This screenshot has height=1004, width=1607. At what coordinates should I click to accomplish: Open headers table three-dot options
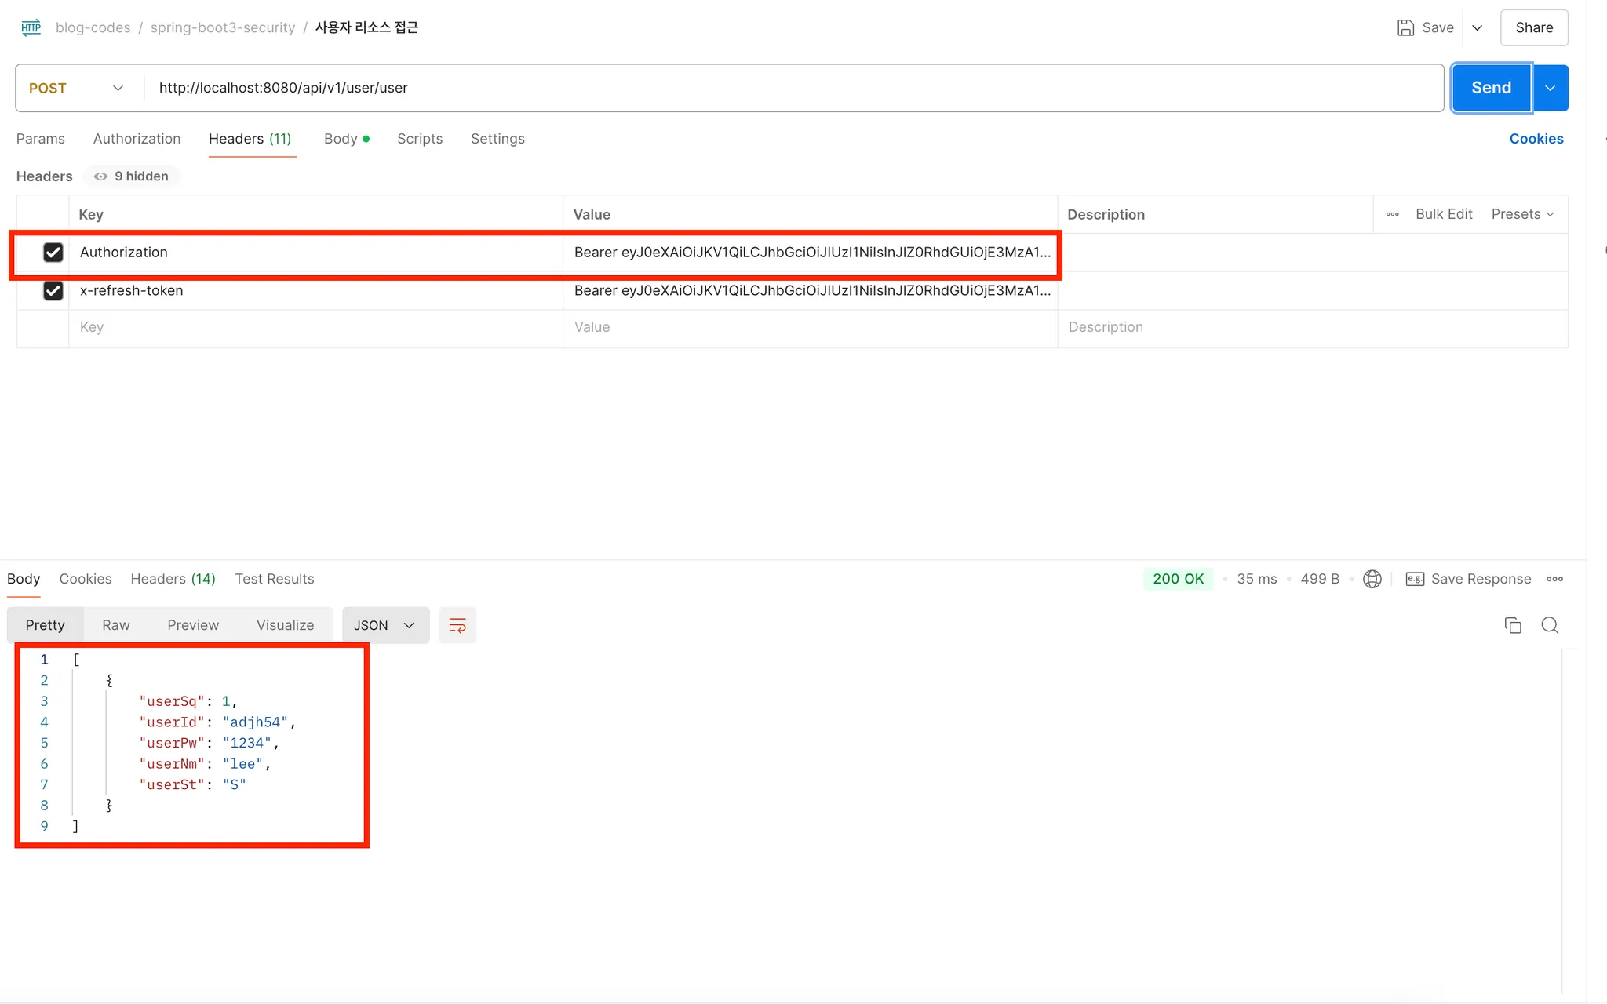pyautogui.click(x=1393, y=214)
